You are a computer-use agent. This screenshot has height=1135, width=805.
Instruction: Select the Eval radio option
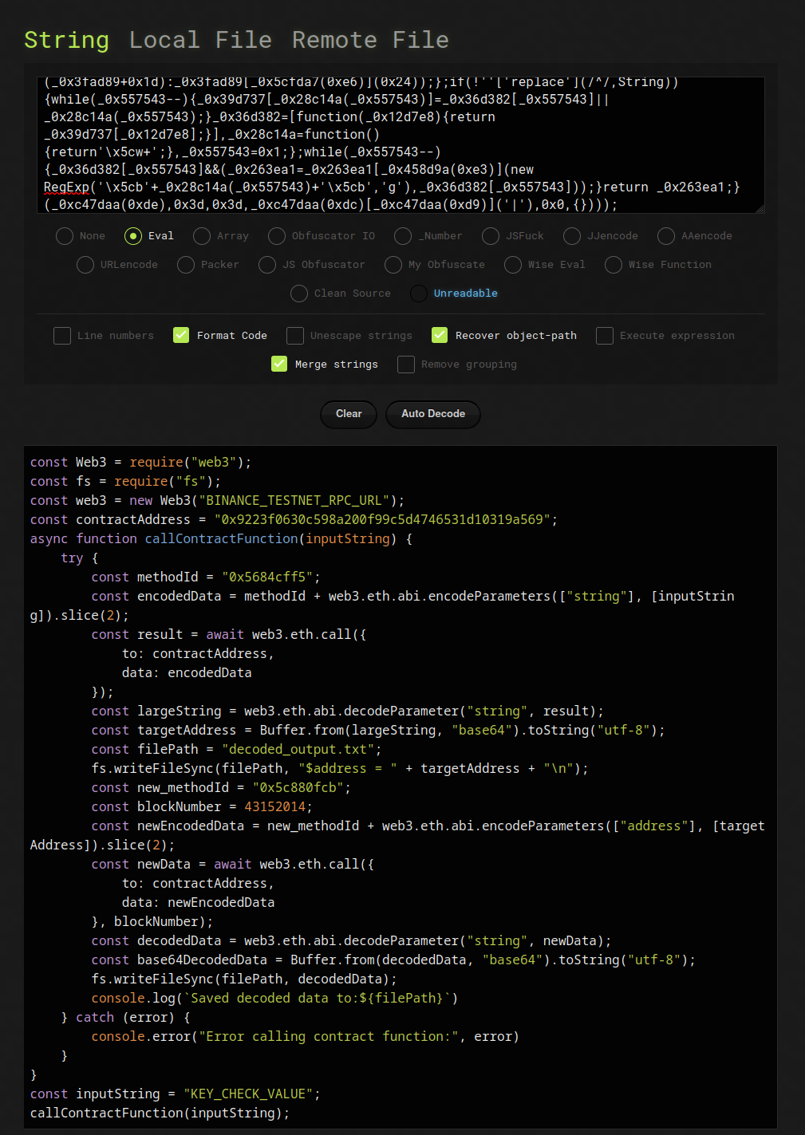tap(133, 236)
